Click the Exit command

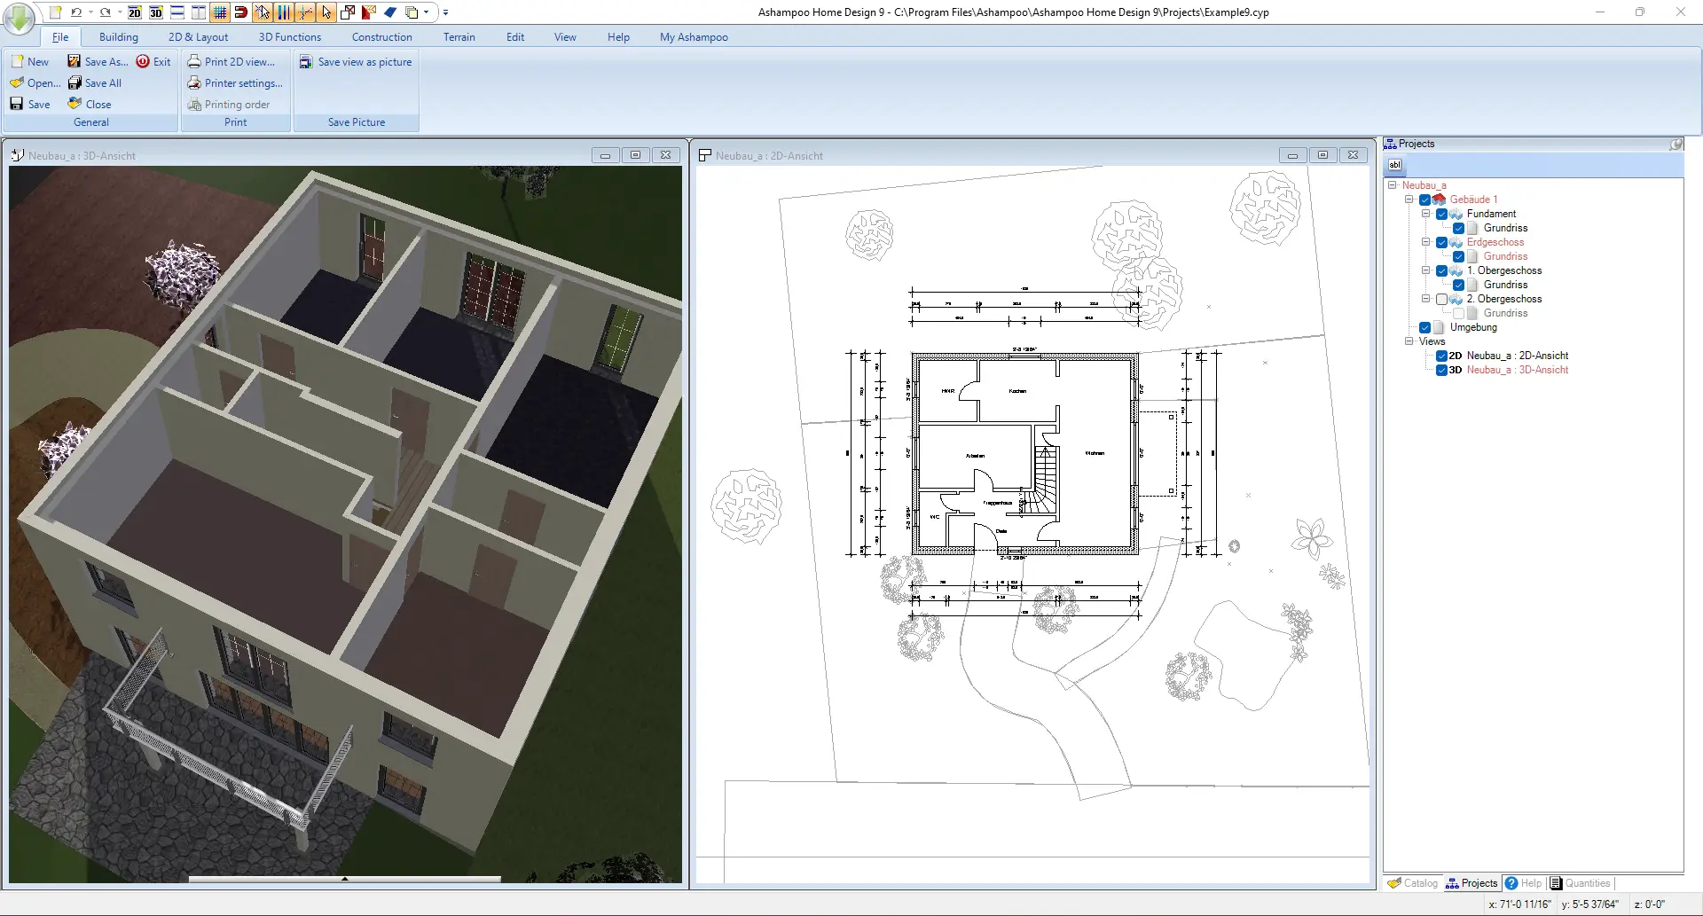click(161, 61)
